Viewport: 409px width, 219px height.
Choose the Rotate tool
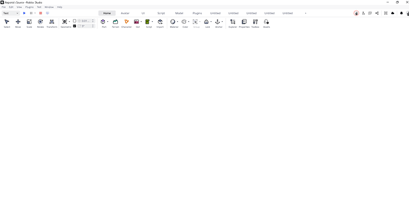[40, 23]
